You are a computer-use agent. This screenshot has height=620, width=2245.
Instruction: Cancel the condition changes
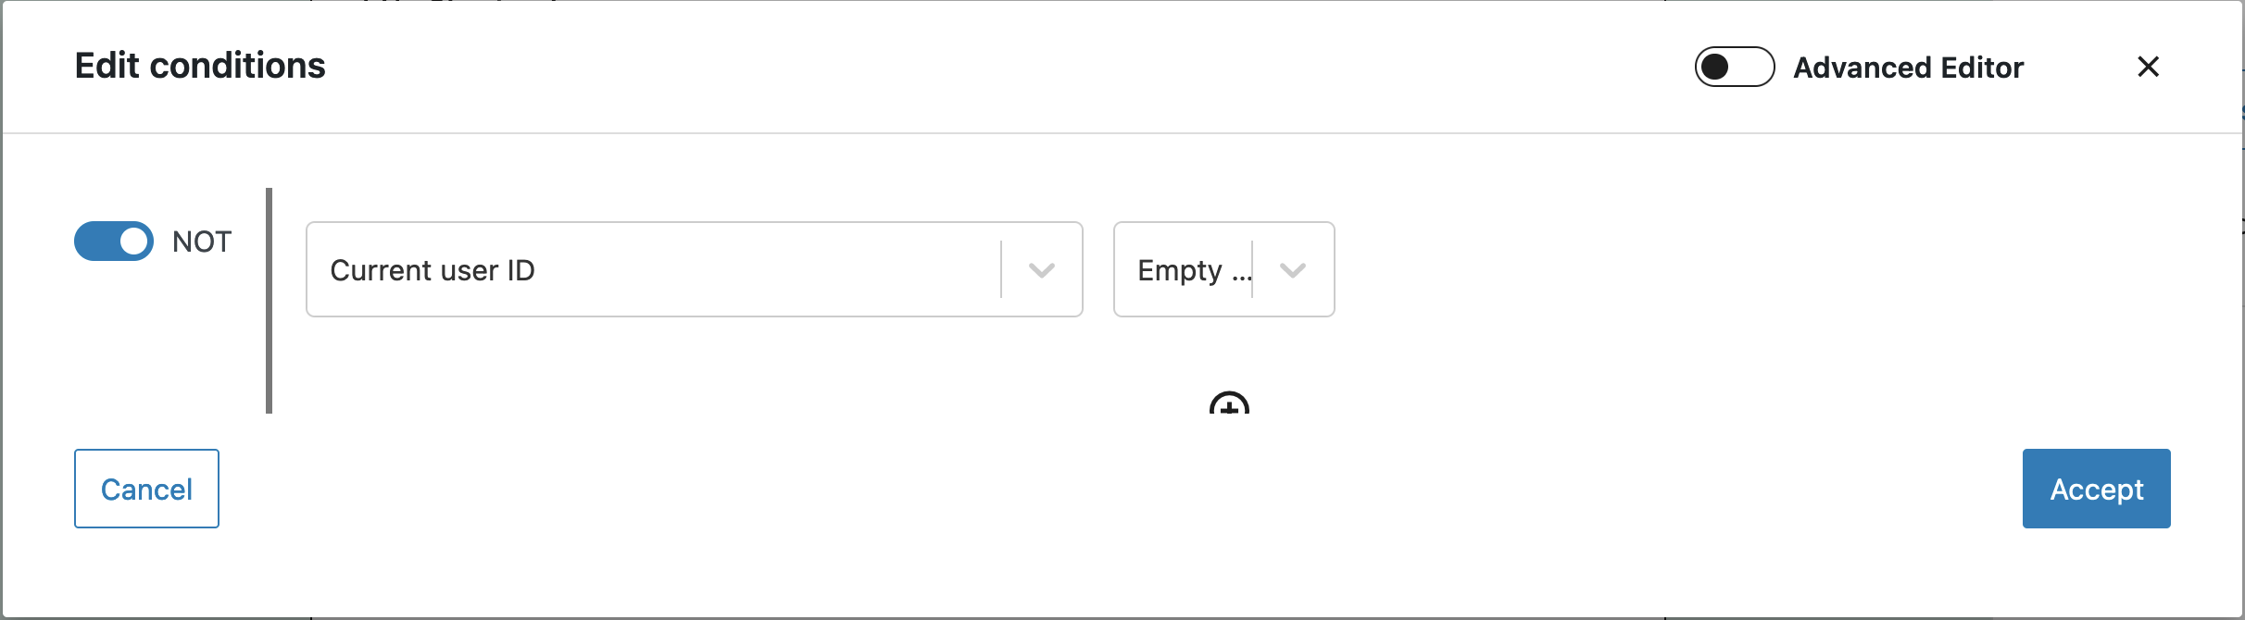tap(146, 489)
